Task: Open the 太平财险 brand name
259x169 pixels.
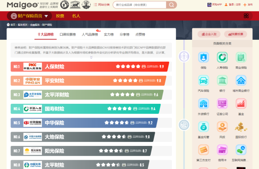Action: click(x=54, y=165)
